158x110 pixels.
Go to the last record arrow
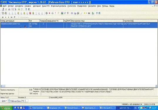(11, 17)
